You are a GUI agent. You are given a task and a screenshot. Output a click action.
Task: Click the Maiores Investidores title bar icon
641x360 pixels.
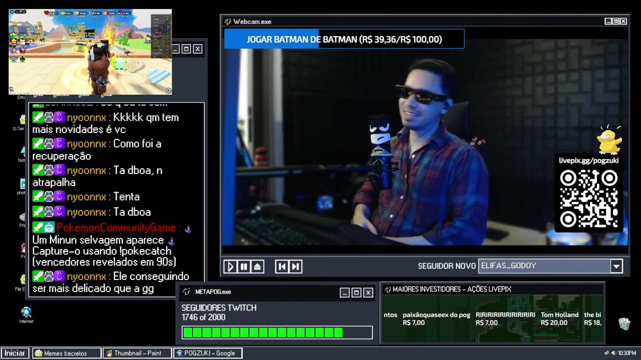pyautogui.click(x=387, y=289)
